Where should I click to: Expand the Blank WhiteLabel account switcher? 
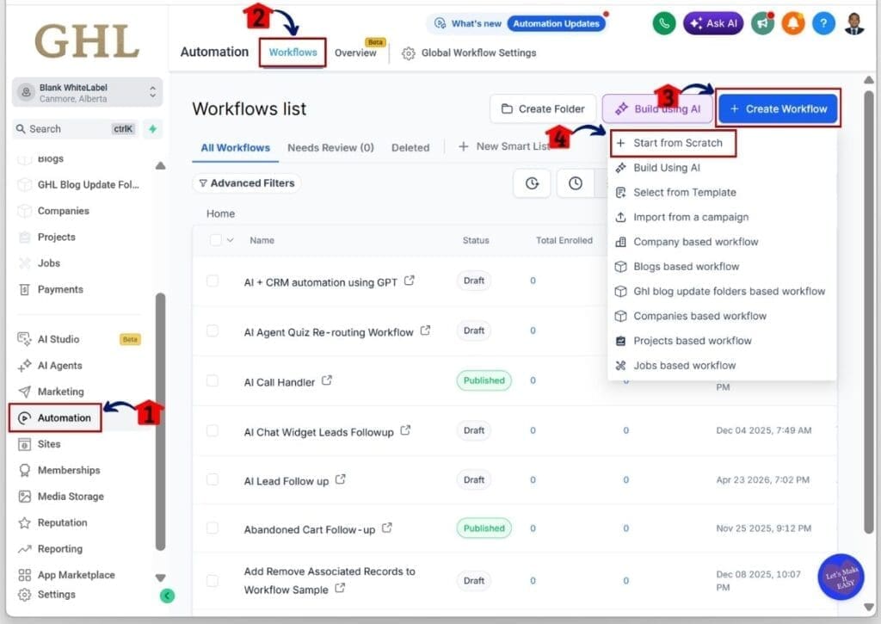[87, 93]
